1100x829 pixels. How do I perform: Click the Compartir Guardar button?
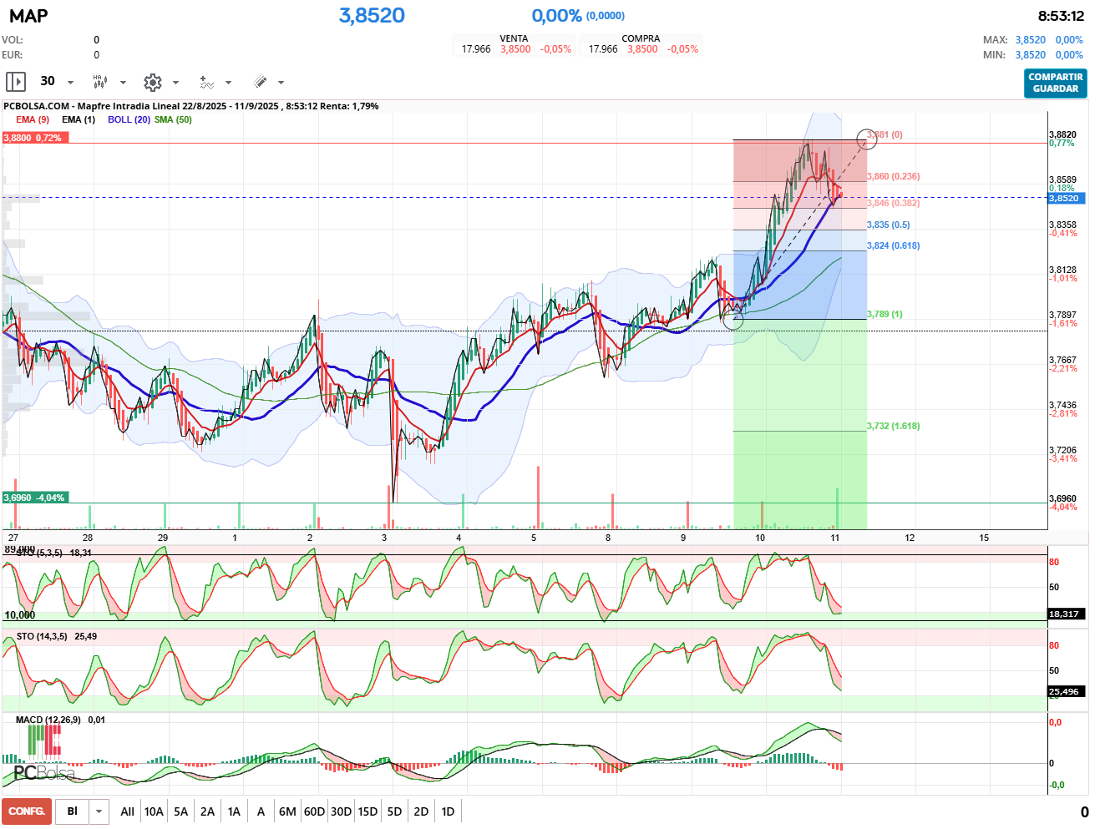click(x=1056, y=83)
